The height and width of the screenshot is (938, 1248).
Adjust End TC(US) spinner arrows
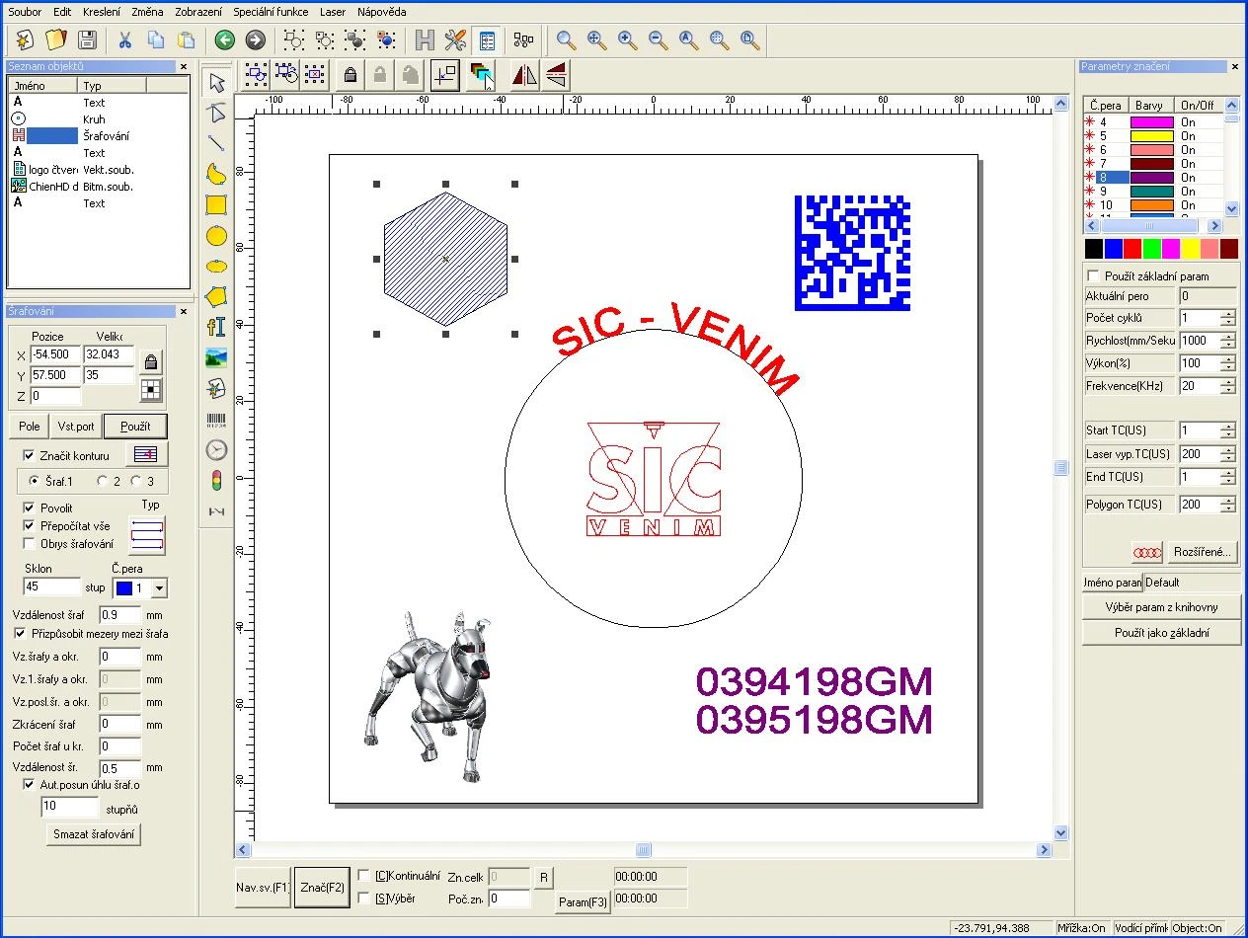click(1227, 477)
